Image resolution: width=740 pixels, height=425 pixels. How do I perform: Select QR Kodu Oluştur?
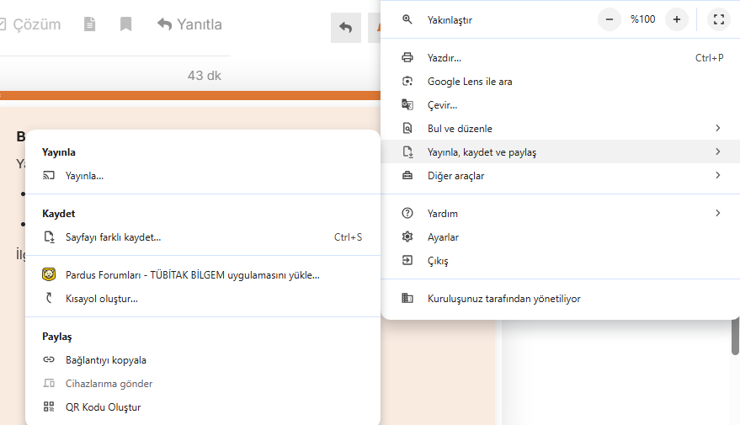coord(103,407)
